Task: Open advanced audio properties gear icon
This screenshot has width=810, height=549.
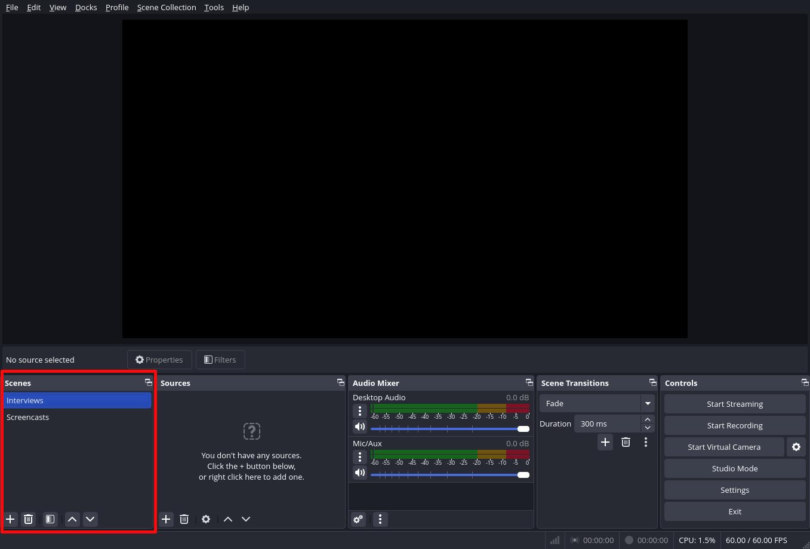Action: tap(358, 519)
